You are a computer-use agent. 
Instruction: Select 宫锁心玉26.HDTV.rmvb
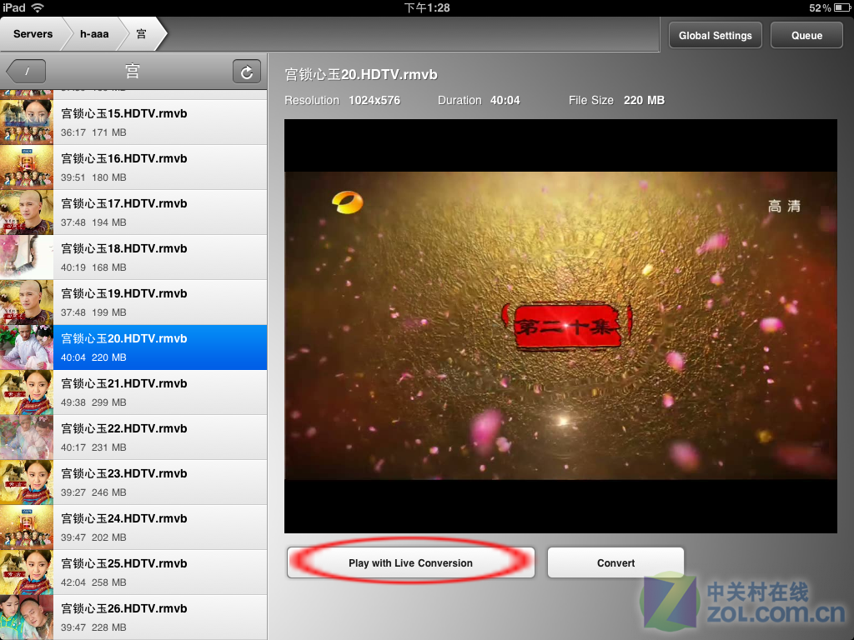(133, 617)
